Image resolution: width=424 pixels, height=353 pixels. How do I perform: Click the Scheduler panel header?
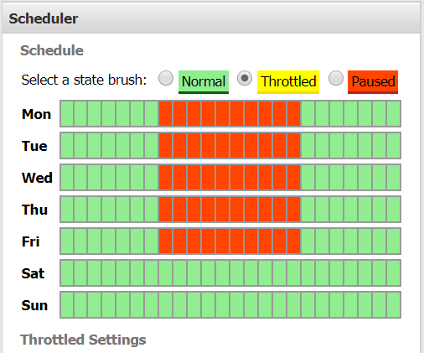(211, 18)
